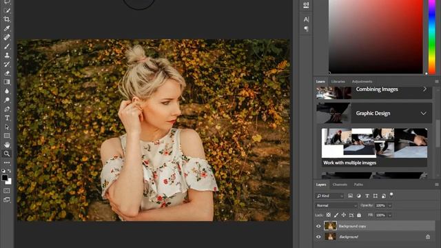Select the Eyedropper tool
The height and width of the screenshot is (248, 441).
7,28
